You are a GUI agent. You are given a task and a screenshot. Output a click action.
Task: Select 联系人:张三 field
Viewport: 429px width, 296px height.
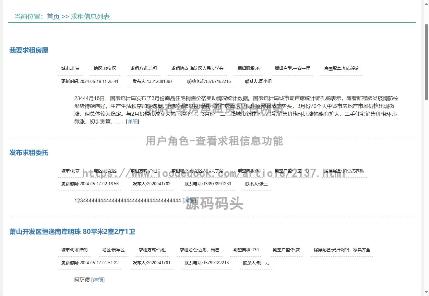tap(256, 184)
